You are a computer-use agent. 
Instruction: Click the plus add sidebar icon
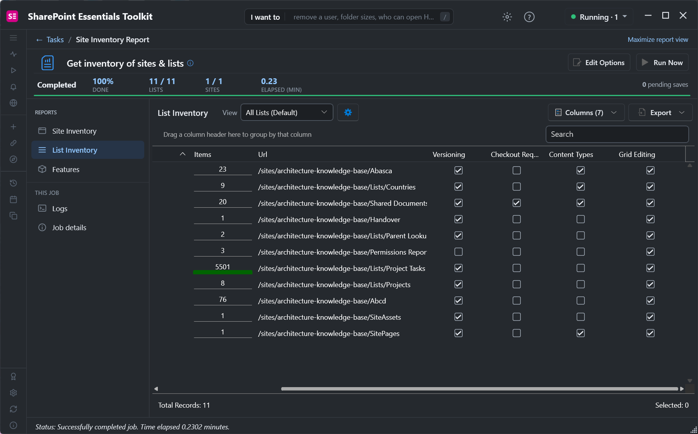click(x=13, y=127)
